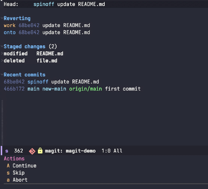Click the yellow read-only lock icon
This screenshot has height=189, width=208.
tap(40, 151)
